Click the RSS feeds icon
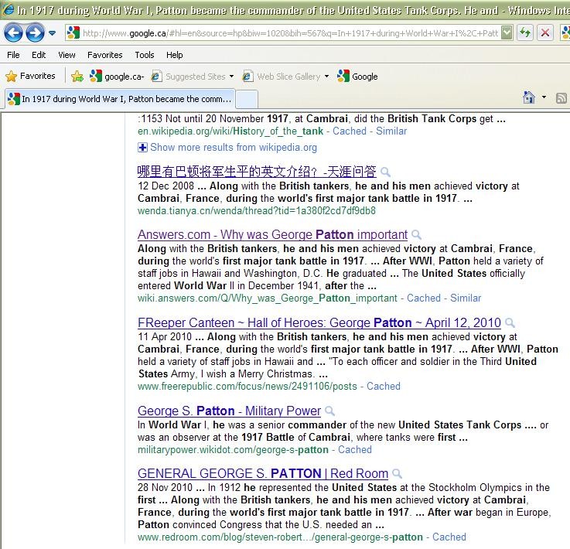This screenshot has height=549, width=570. click(562, 97)
